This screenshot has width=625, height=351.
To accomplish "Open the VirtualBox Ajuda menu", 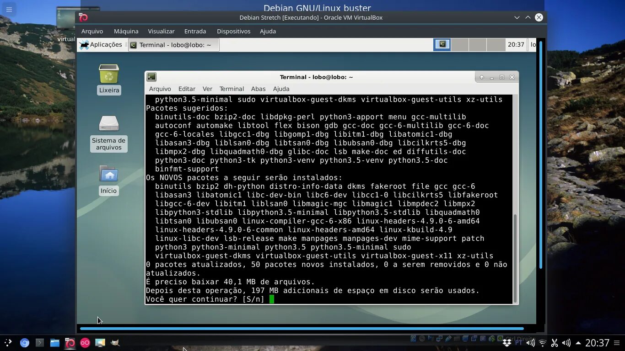I will click(268, 31).
